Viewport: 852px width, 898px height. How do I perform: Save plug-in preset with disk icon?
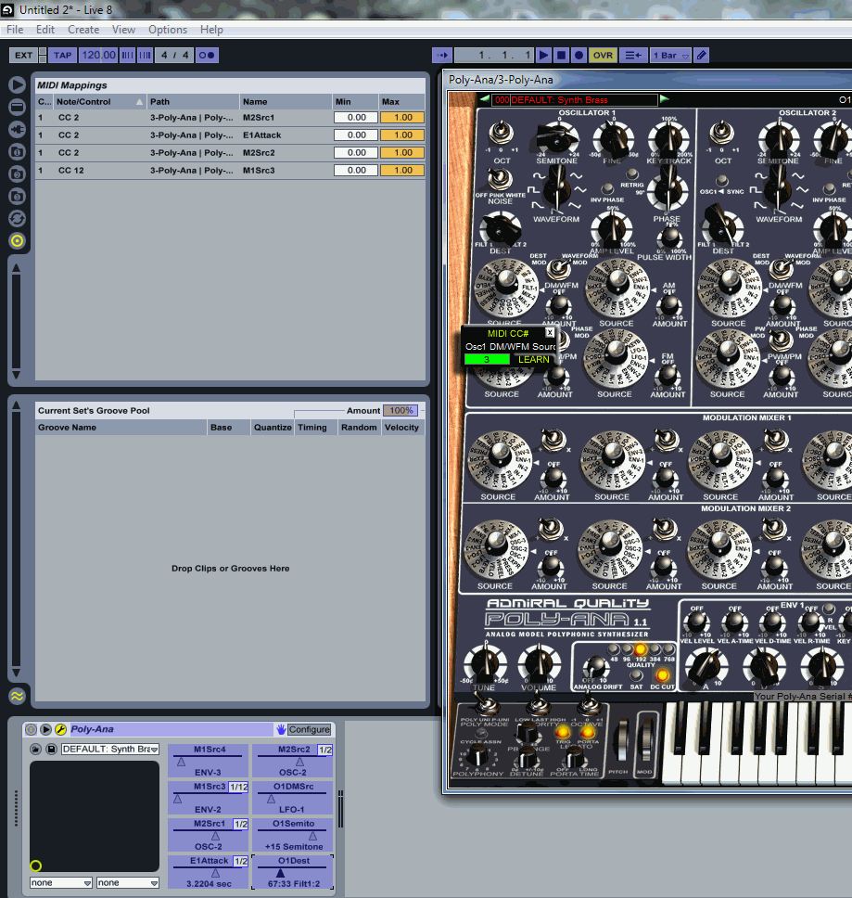click(52, 749)
